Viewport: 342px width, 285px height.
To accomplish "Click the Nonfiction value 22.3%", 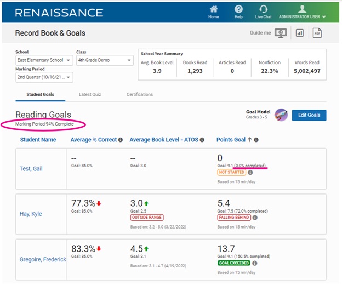I will [270, 71].
